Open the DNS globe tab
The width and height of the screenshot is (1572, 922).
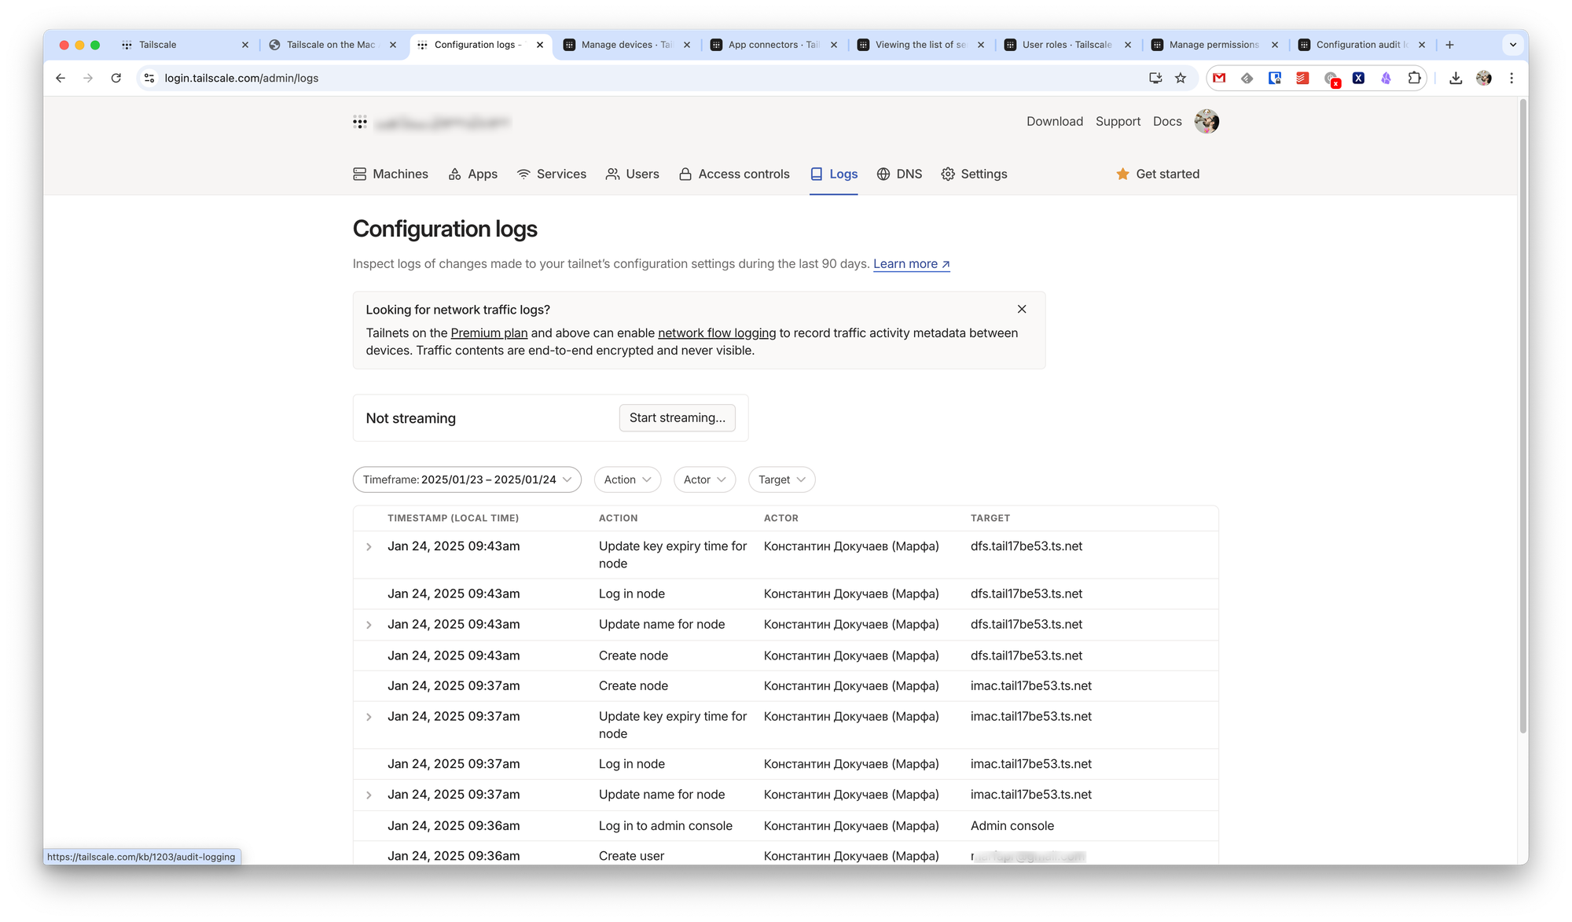tap(899, 174)
